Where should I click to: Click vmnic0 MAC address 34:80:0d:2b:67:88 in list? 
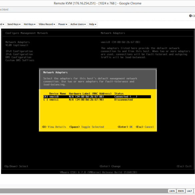tap(90, 97)
